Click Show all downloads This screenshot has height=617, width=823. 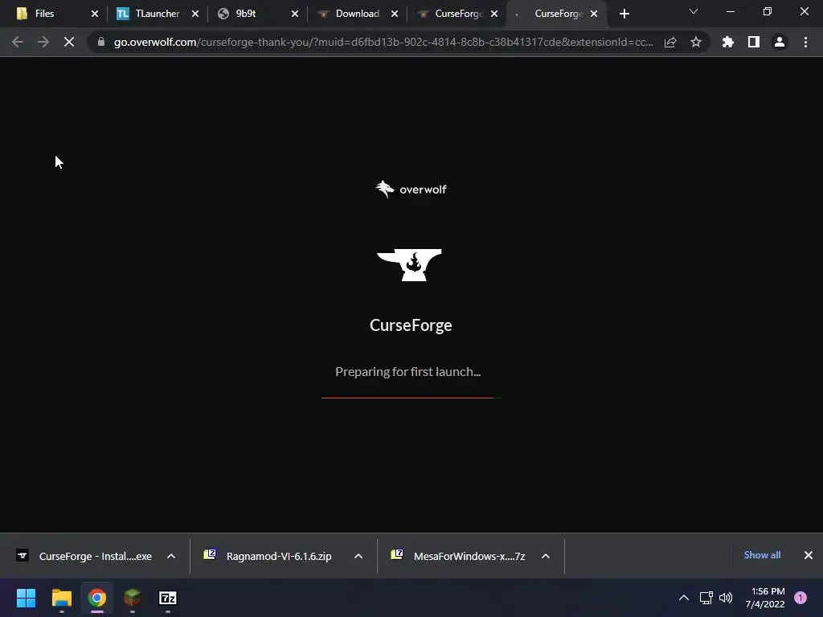tap(762, 555)
